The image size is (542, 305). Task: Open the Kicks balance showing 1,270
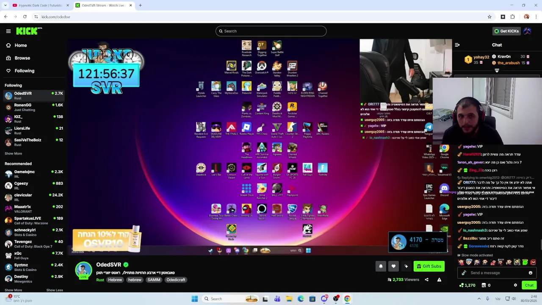tap(467, 285)
